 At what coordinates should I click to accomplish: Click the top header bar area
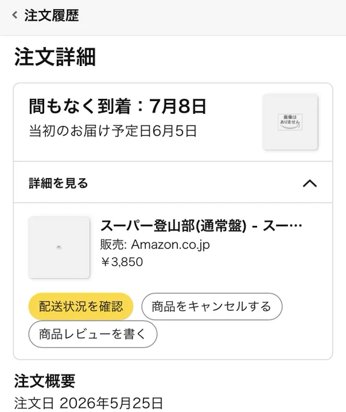click(173, 18)
